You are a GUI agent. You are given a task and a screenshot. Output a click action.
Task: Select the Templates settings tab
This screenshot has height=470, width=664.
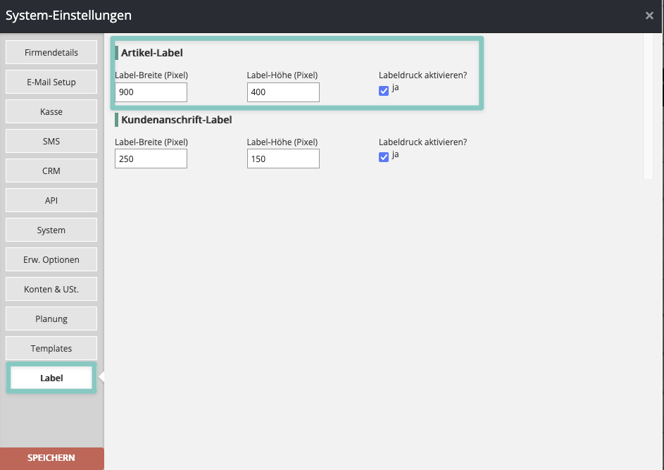coord(51,349)
